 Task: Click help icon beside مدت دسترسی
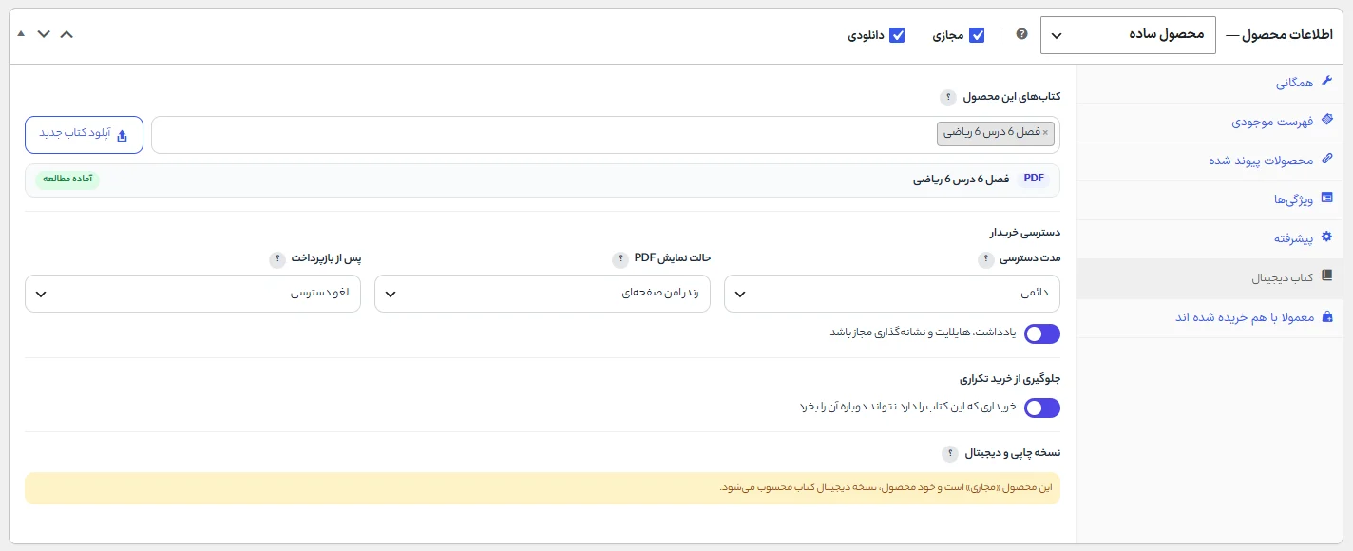[986, 257]
